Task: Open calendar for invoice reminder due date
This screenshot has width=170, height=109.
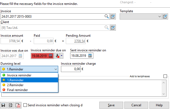Action: pos(50,56)
